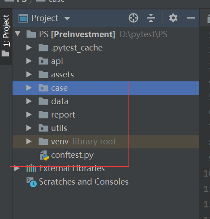The height and width of the screenshot is (219, 210).
Task: Click the .pytest_cache folder icon
Action: click(43, 47)
